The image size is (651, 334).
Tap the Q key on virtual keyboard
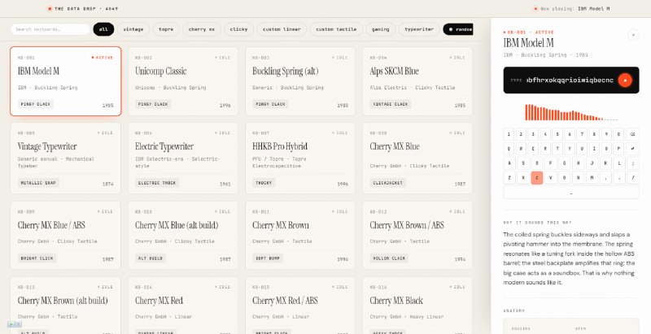tap(509, 149)
